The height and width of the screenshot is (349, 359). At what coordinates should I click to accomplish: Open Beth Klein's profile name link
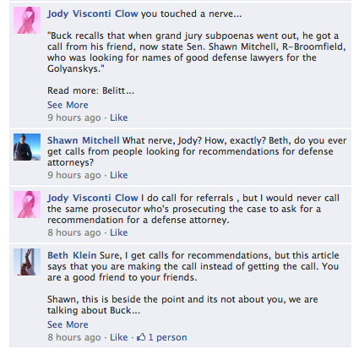[72, 255]
